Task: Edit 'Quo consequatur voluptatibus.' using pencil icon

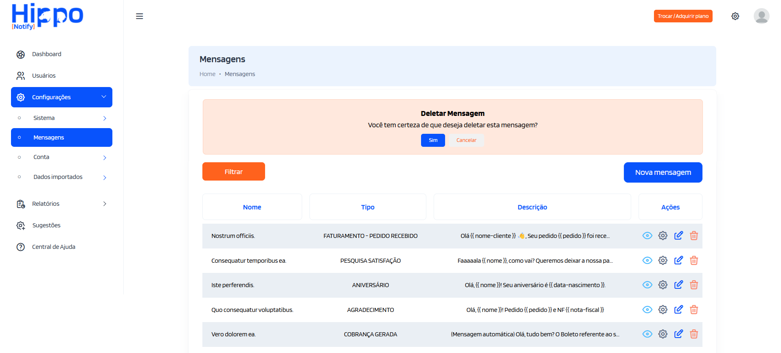Action: point(678,310)
